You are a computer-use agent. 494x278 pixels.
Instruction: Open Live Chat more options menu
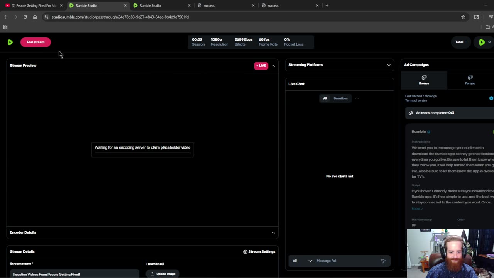pyautogui.click(x=357, y=98)
